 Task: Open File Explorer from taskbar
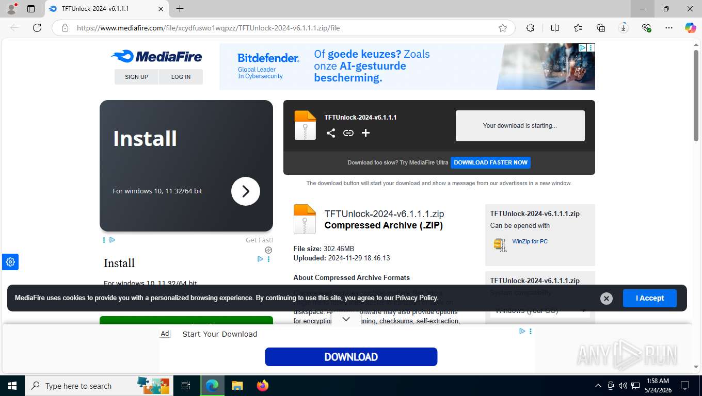pyautogui.click(x=237, y=386)
